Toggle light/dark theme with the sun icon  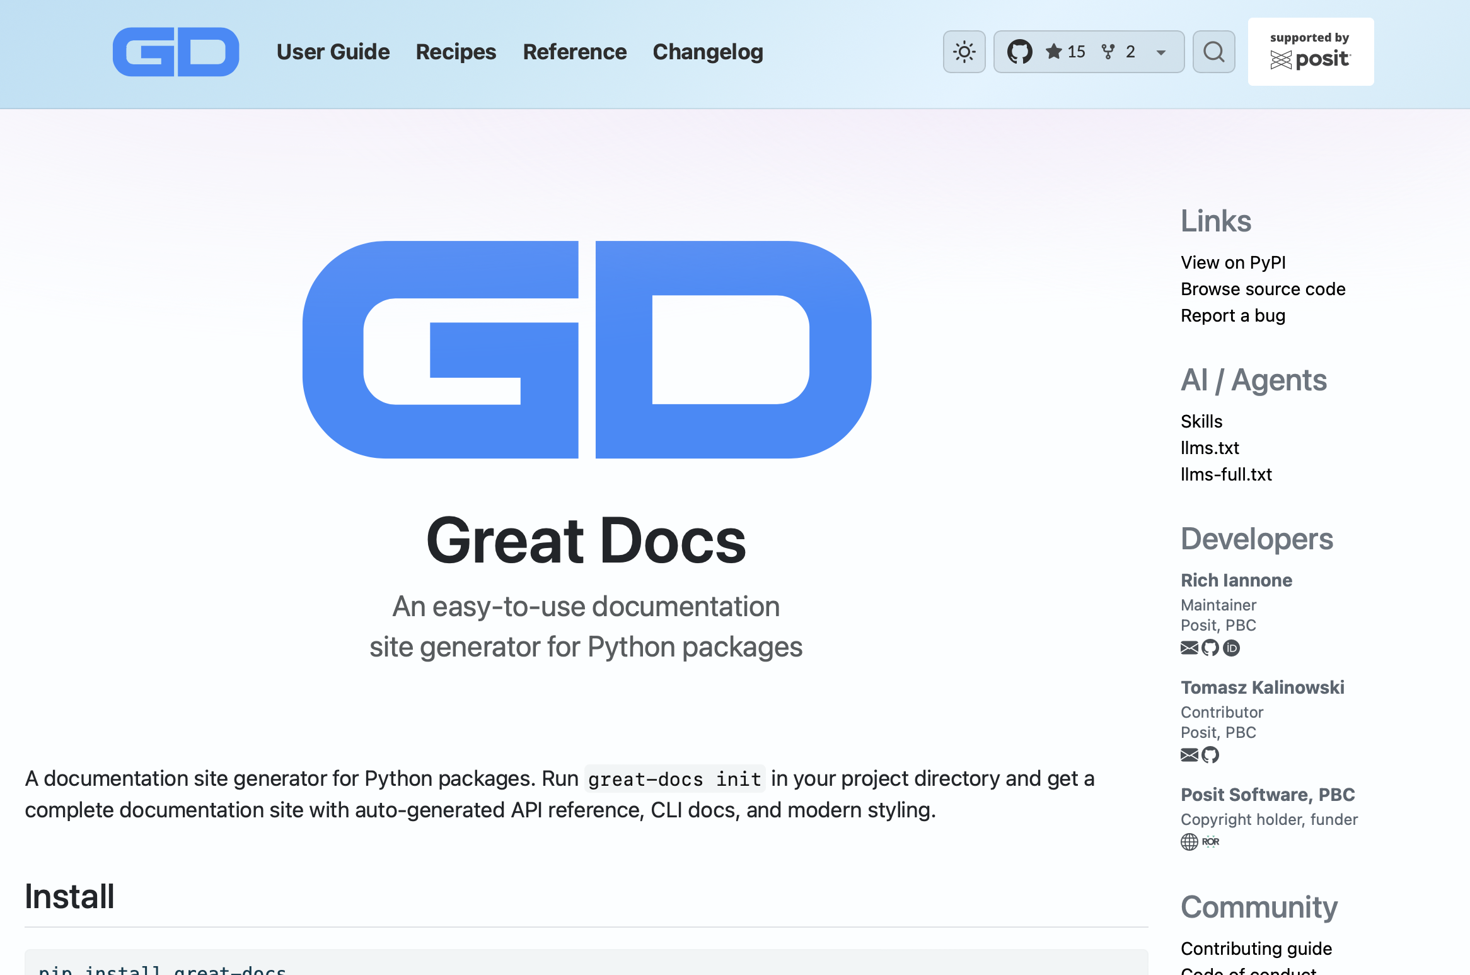coord(964,52)
